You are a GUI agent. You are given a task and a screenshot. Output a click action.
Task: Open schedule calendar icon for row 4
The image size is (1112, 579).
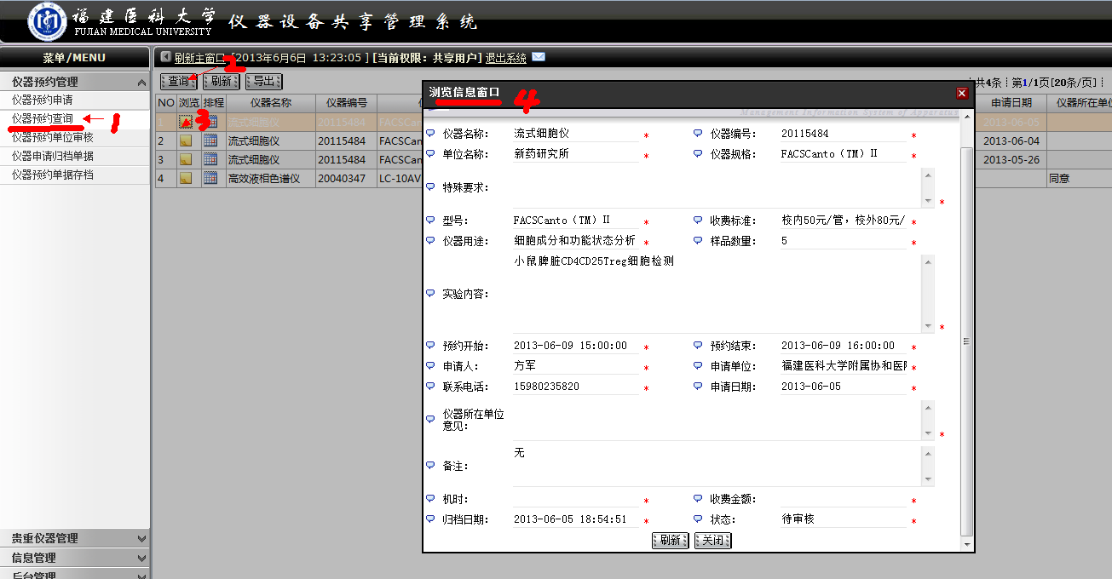(210, 178)
